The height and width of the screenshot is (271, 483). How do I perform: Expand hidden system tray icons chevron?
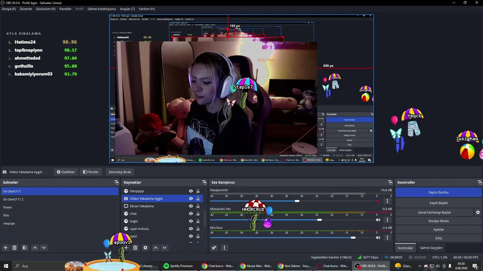(x=420, y=266)
